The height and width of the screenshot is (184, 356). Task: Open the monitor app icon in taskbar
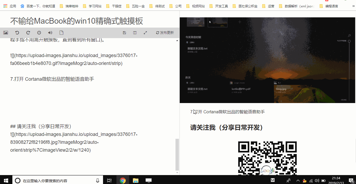[149, 180]
